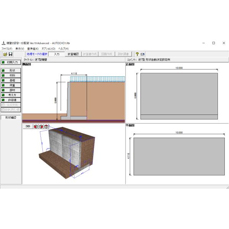Click the toolbar icon right of help
The width and height of the screenshot is (229, 229).
tap(142, 54)
